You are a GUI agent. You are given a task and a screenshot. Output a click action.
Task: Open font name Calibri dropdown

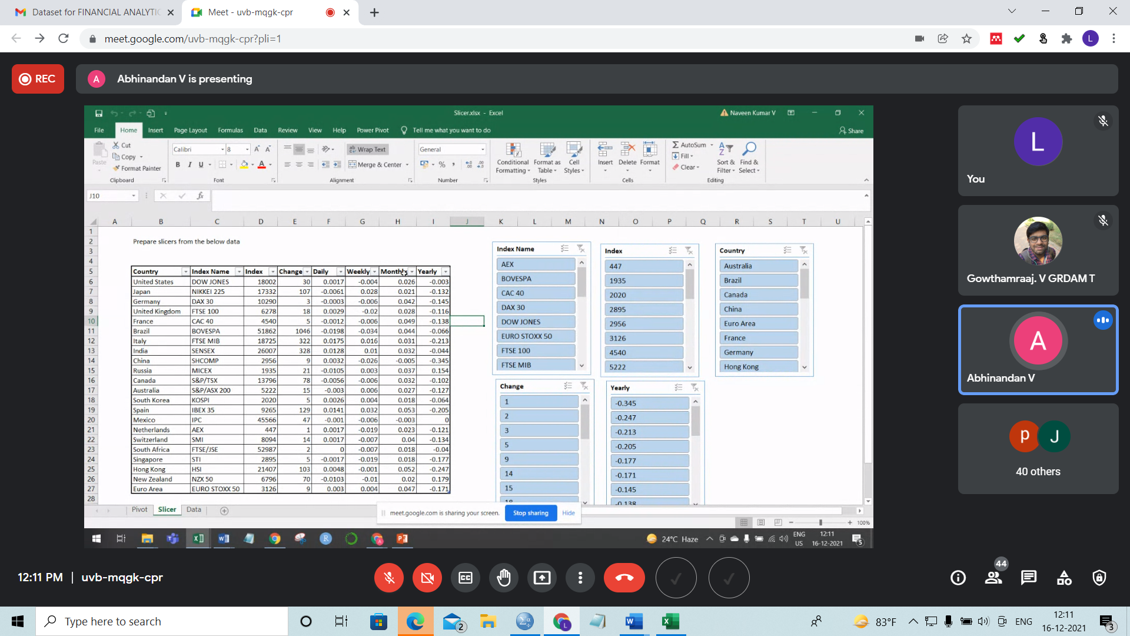point(222,150)
